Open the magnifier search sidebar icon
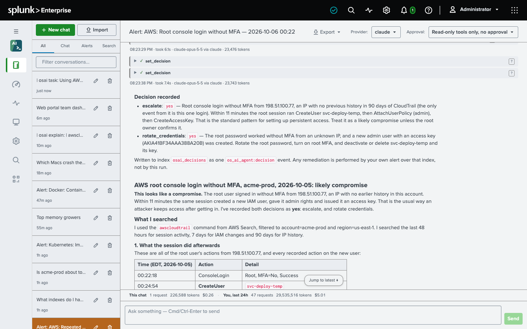This screenshot has width=527, height=329. (16, 160)
